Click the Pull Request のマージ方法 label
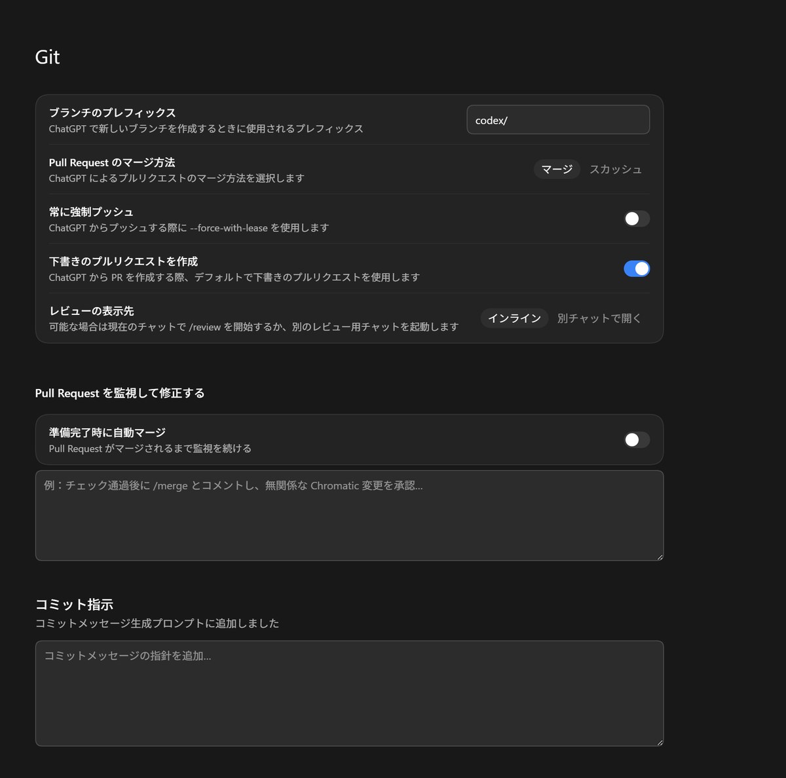 112,162
